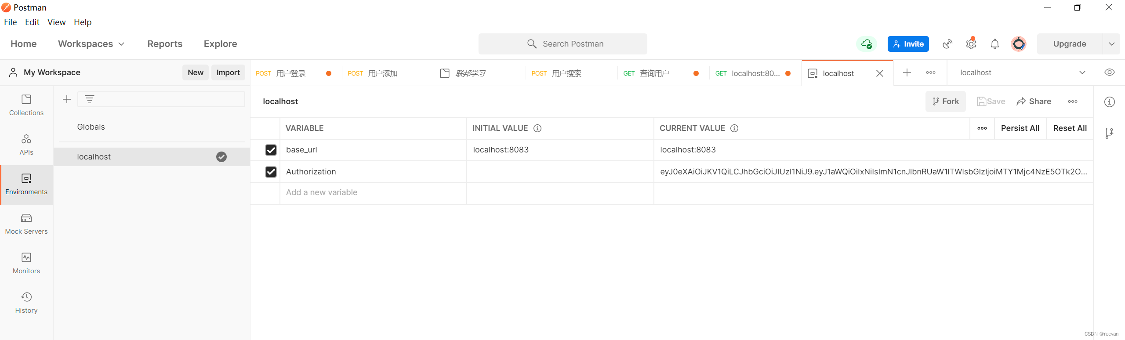This screenshot has height=340, width=1125.
Task: Click the Invite button
Action: coord(908,44)
